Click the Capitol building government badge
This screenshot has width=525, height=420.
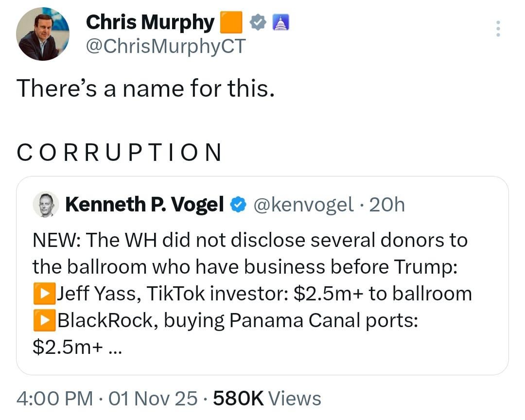280,22
